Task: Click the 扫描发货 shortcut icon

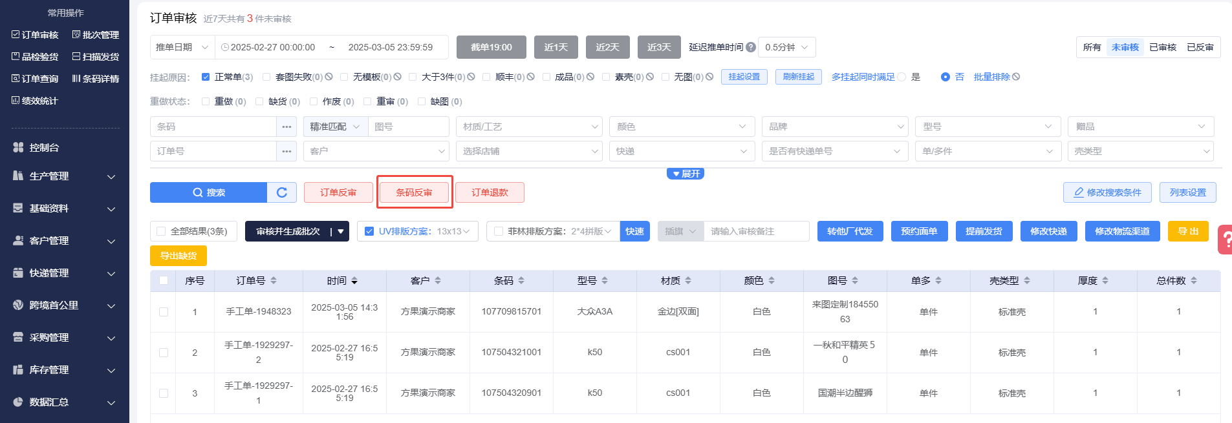Action: 76,57
